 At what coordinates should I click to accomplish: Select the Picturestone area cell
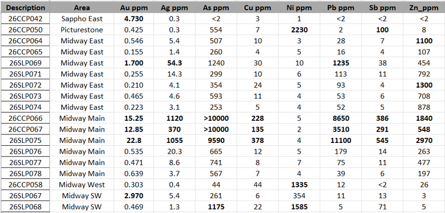pos(82,30)
